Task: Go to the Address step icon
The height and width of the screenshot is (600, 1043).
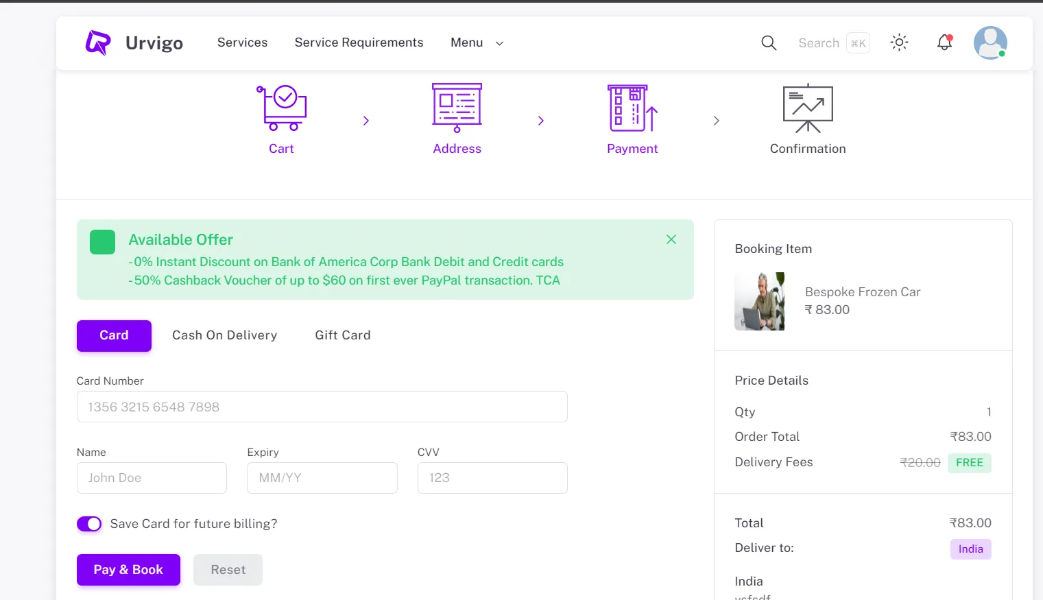Action: point(457,108)
